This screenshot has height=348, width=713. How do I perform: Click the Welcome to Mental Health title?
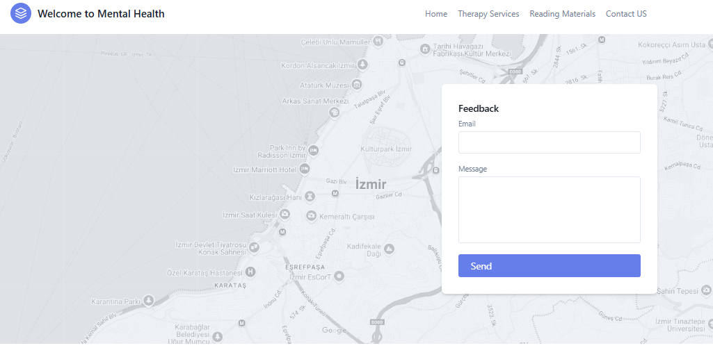point(101,14)
